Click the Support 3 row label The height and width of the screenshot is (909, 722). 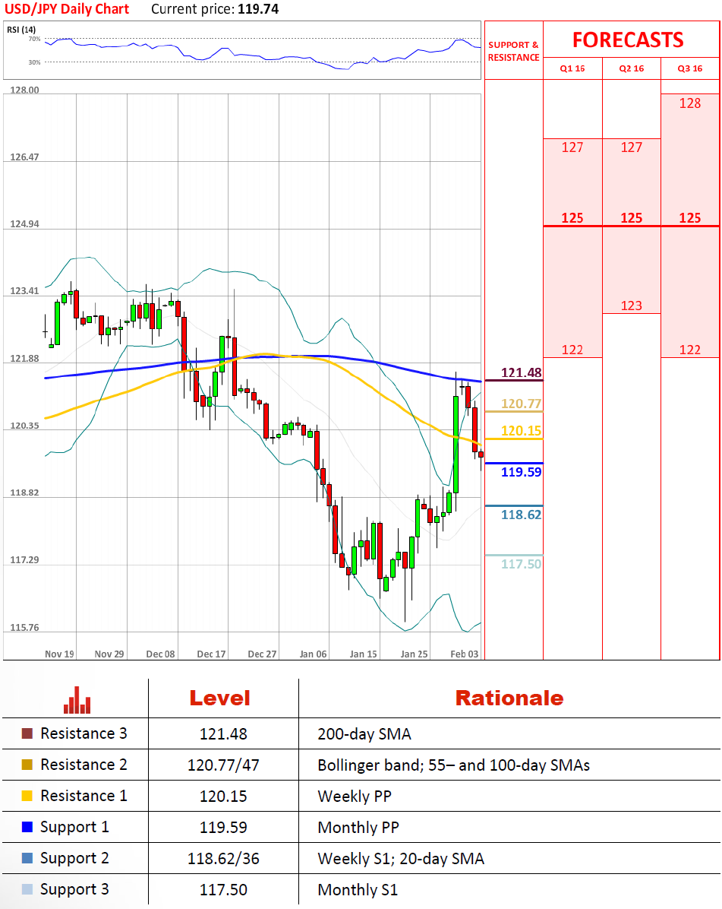pos(74,890)
